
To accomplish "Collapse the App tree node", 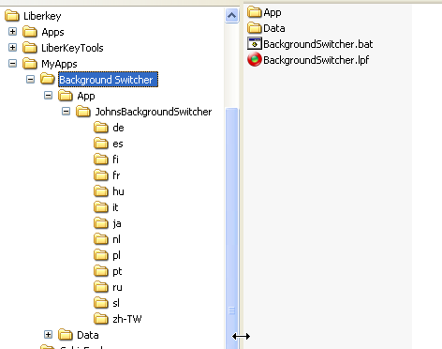I will coord(48,96).
